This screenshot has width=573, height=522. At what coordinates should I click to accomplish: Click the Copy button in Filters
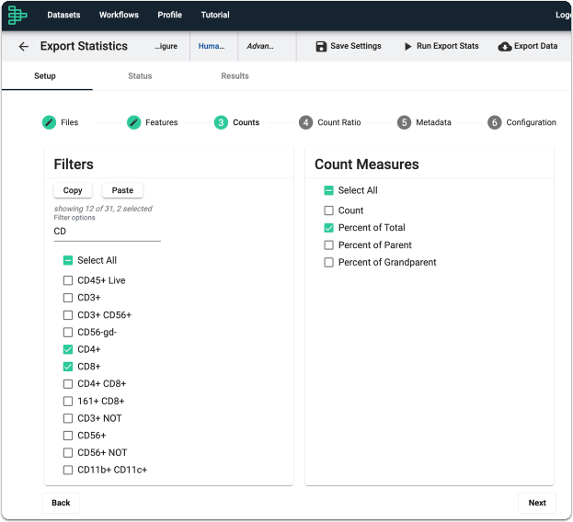pyautogui.click(x=73, y=190)
